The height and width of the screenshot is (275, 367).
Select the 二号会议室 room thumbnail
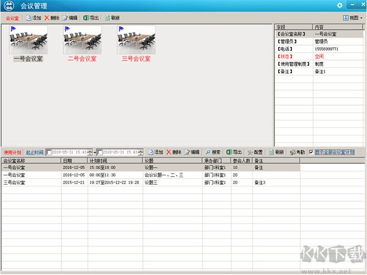82,44
